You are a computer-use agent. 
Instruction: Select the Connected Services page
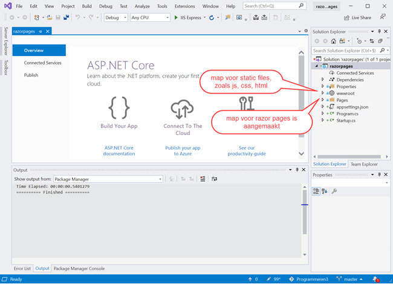coord(42,63)
